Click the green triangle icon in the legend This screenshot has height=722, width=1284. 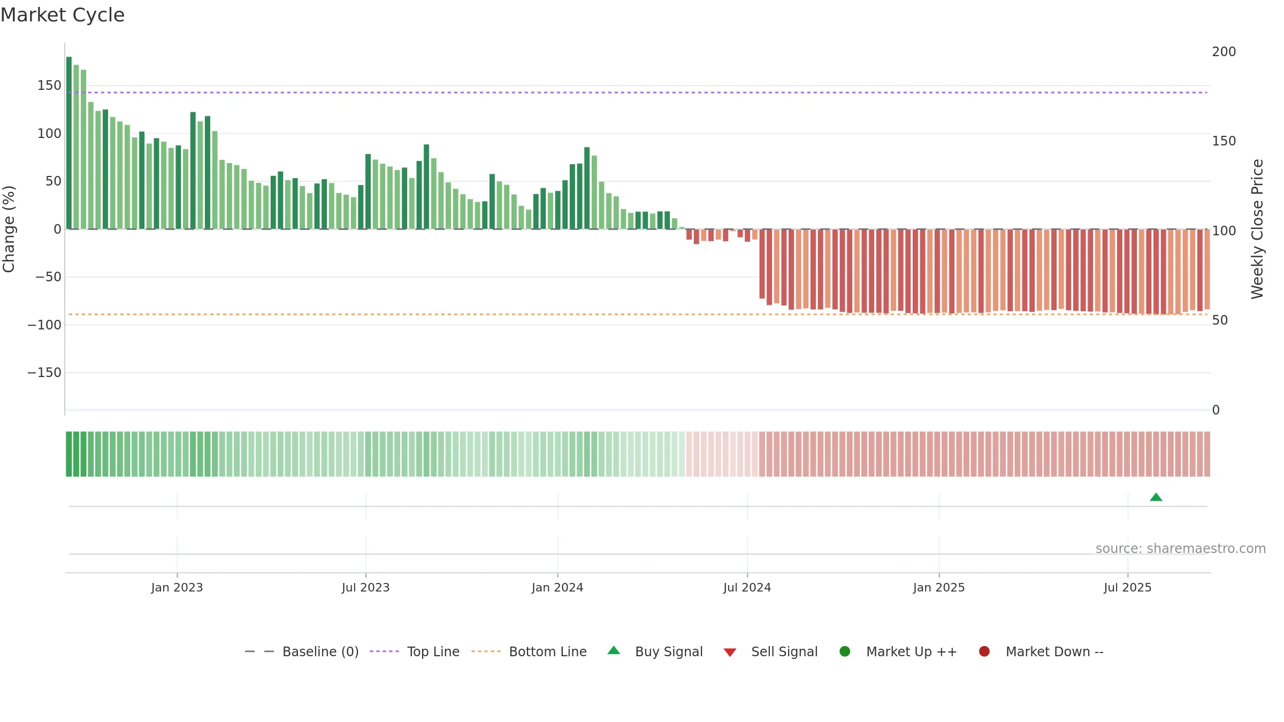pos(614,650)
